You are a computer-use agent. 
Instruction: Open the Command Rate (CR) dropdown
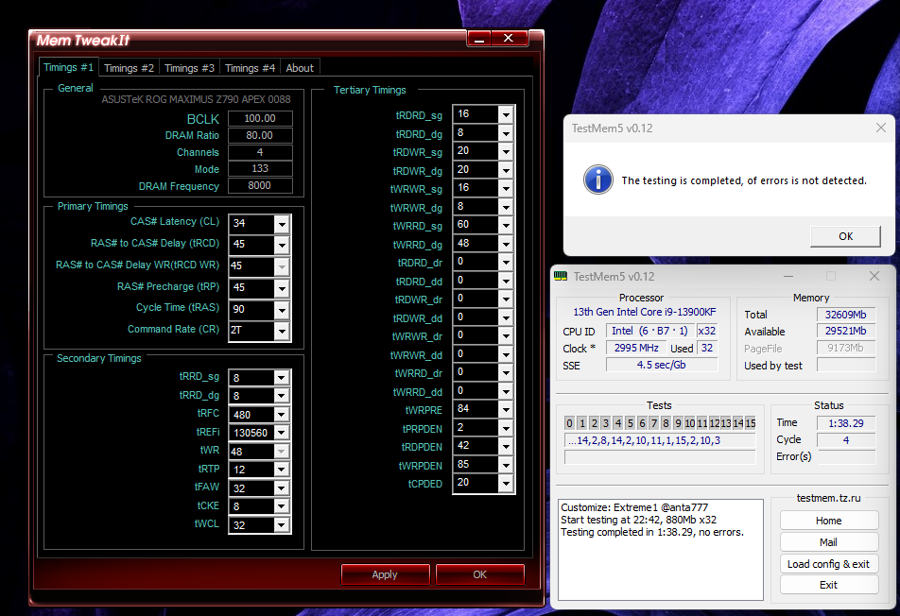pos(282,332)
